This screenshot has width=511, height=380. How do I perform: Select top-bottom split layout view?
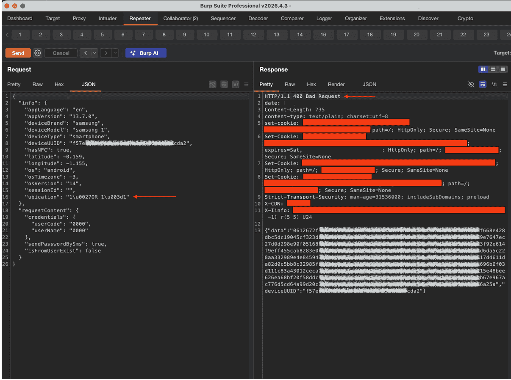493,69
